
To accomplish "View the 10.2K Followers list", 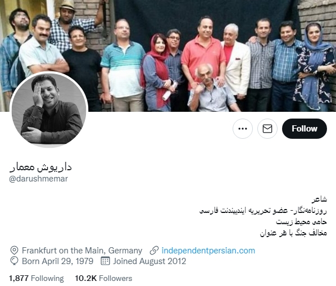I will (x=103, y=278).
